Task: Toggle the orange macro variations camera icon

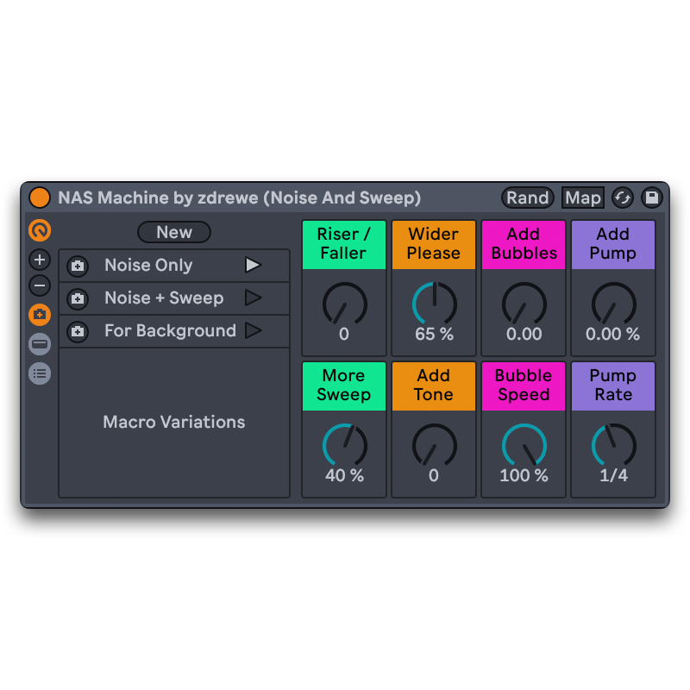Action: pyautogui.click(x=40, y=315)
